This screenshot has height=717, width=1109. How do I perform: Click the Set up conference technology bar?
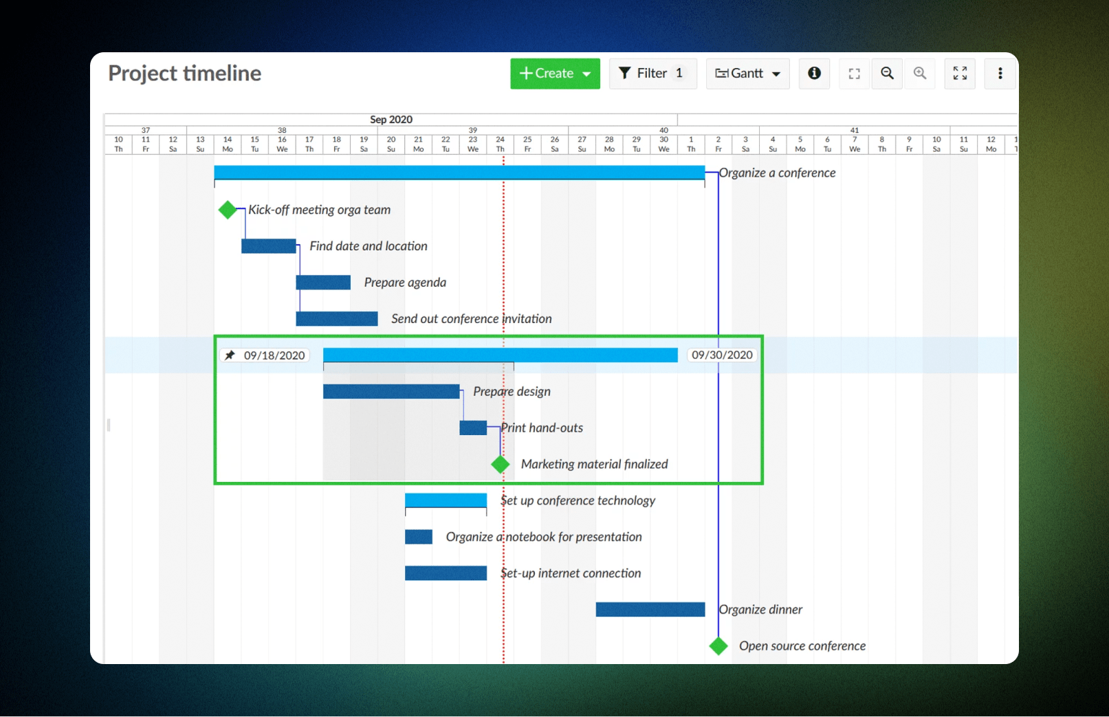(x=446, y=501)
